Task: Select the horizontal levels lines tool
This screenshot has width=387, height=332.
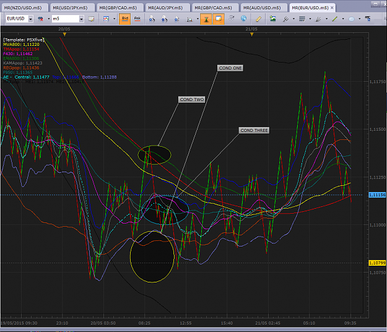Action: (302, 19)
